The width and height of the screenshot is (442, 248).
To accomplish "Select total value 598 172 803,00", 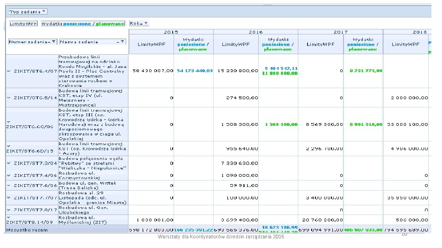I will [x=151, y=230].
